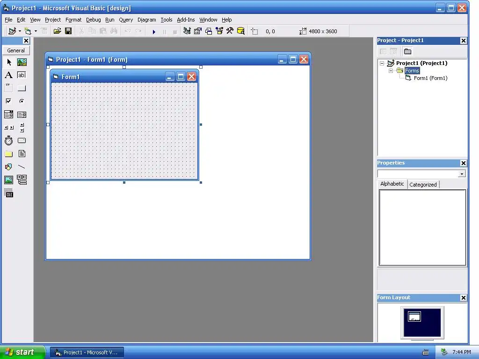Open the Window menu

pos(208,20)
